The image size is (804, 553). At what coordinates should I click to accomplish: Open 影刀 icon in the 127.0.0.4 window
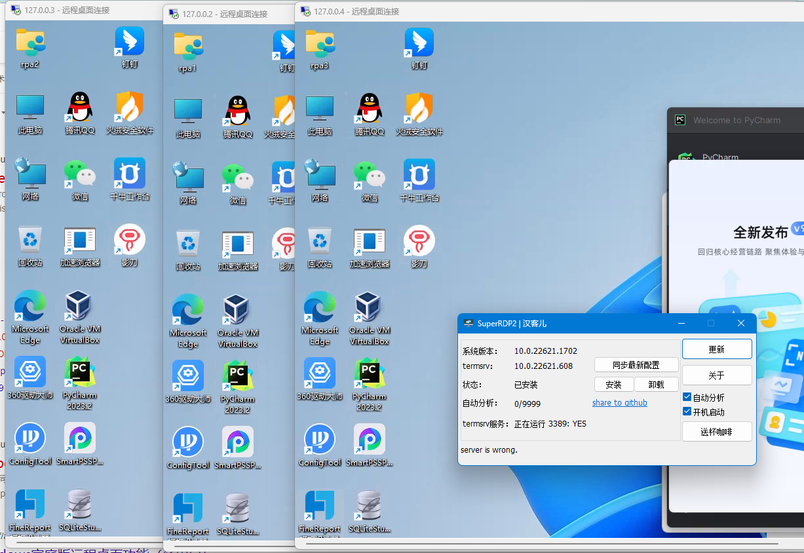coord(419,241)
